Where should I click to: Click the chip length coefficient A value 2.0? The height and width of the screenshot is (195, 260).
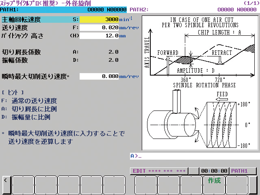[x=113, y=52]
